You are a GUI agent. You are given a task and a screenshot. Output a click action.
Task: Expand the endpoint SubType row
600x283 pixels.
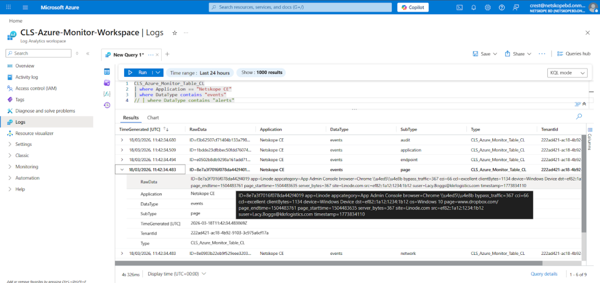pyautogui.click(x=122, y=160)
